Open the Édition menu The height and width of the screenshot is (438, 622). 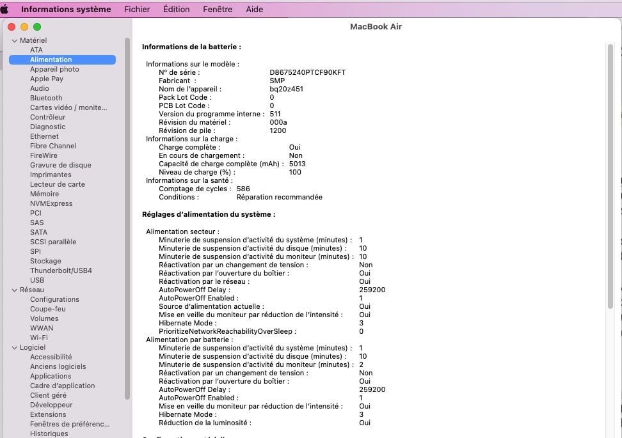[176, 9]
